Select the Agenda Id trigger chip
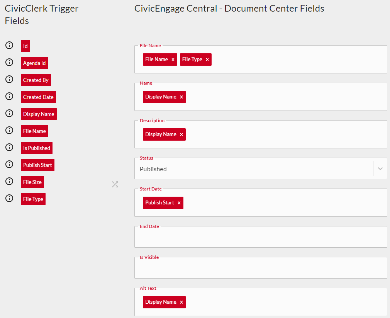This screenshot has width=390, height=318. [x=34, y=63]
